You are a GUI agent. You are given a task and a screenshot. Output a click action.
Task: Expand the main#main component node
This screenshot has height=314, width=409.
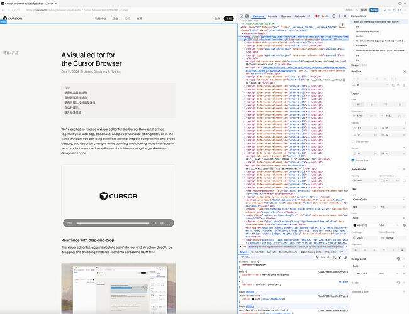click(354, 46)
